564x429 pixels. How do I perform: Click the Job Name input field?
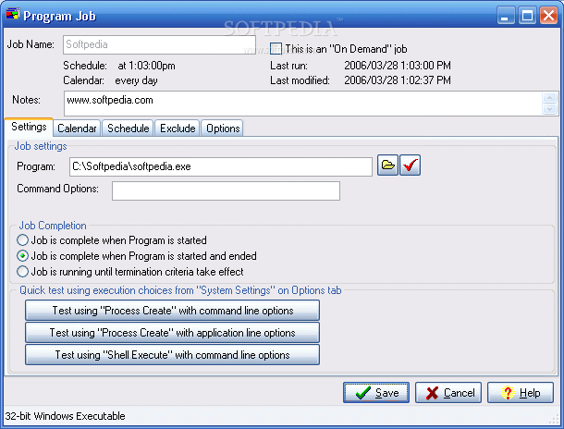pyautogui.click(x=159, y=44)
